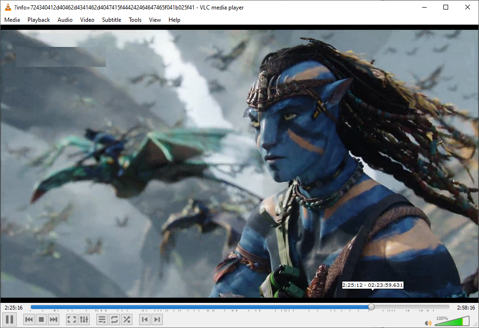This screenshot has width=479, height=328.
Task: Show the playlist panel
Action: (x=102, y=319)
